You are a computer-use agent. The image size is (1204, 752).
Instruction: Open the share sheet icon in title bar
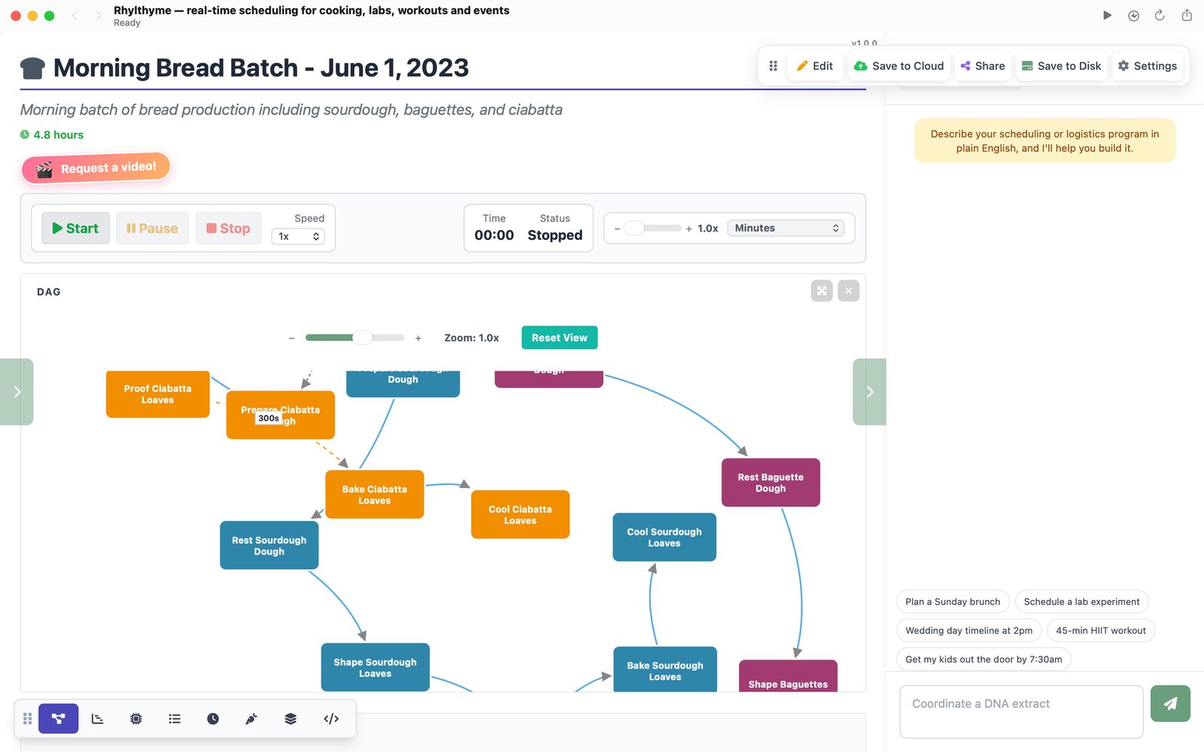(x=1187, y=15)
